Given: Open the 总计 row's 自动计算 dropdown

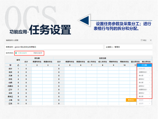Looking at the screenshot, I should [144, 68].
